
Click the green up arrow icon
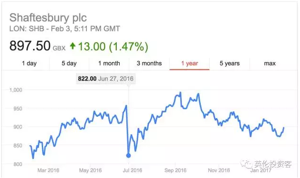(x=73, y=46)
